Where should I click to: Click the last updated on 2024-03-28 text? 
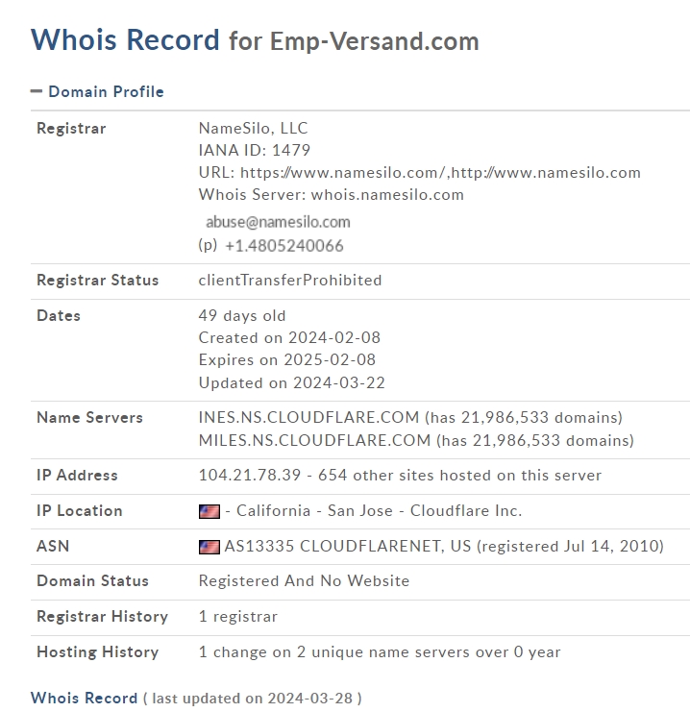coord(253,698)
